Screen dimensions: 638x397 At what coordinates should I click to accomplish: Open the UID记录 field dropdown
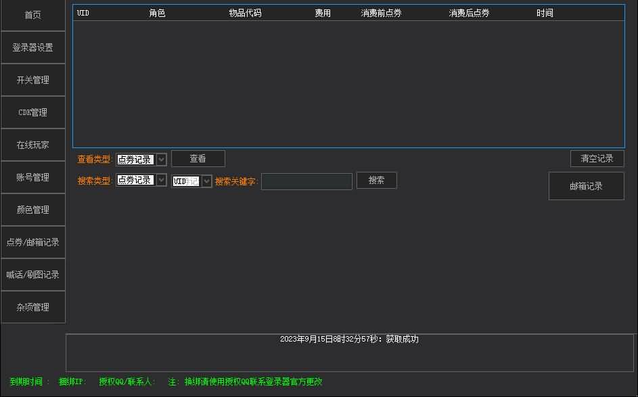(x=206, y=180)
